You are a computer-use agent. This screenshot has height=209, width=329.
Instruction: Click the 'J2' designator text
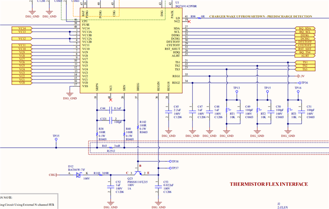pos(279,204)
